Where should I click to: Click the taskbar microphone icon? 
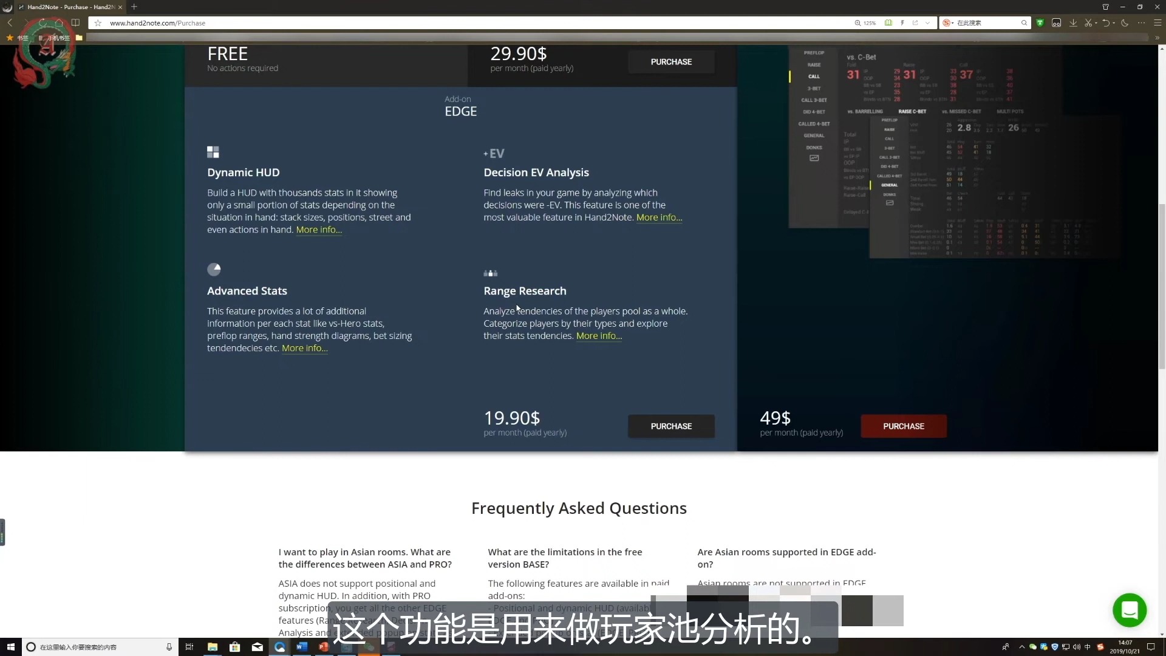[x=169, y=647]
